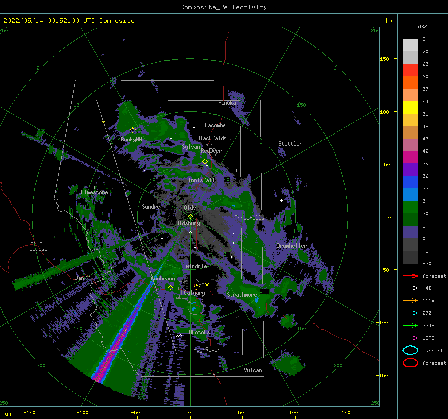Image resolution: width=448 pixels, height=419 pixels.
Task: Select the Cochrane label
Action: point(163,279)
